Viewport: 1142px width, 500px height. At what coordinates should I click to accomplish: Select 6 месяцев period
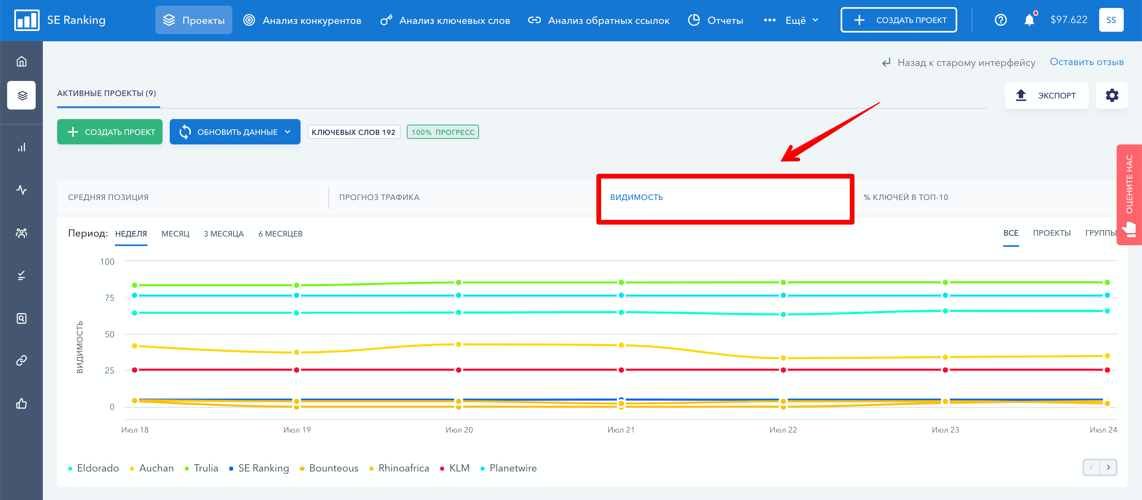(x=280, y=234)
